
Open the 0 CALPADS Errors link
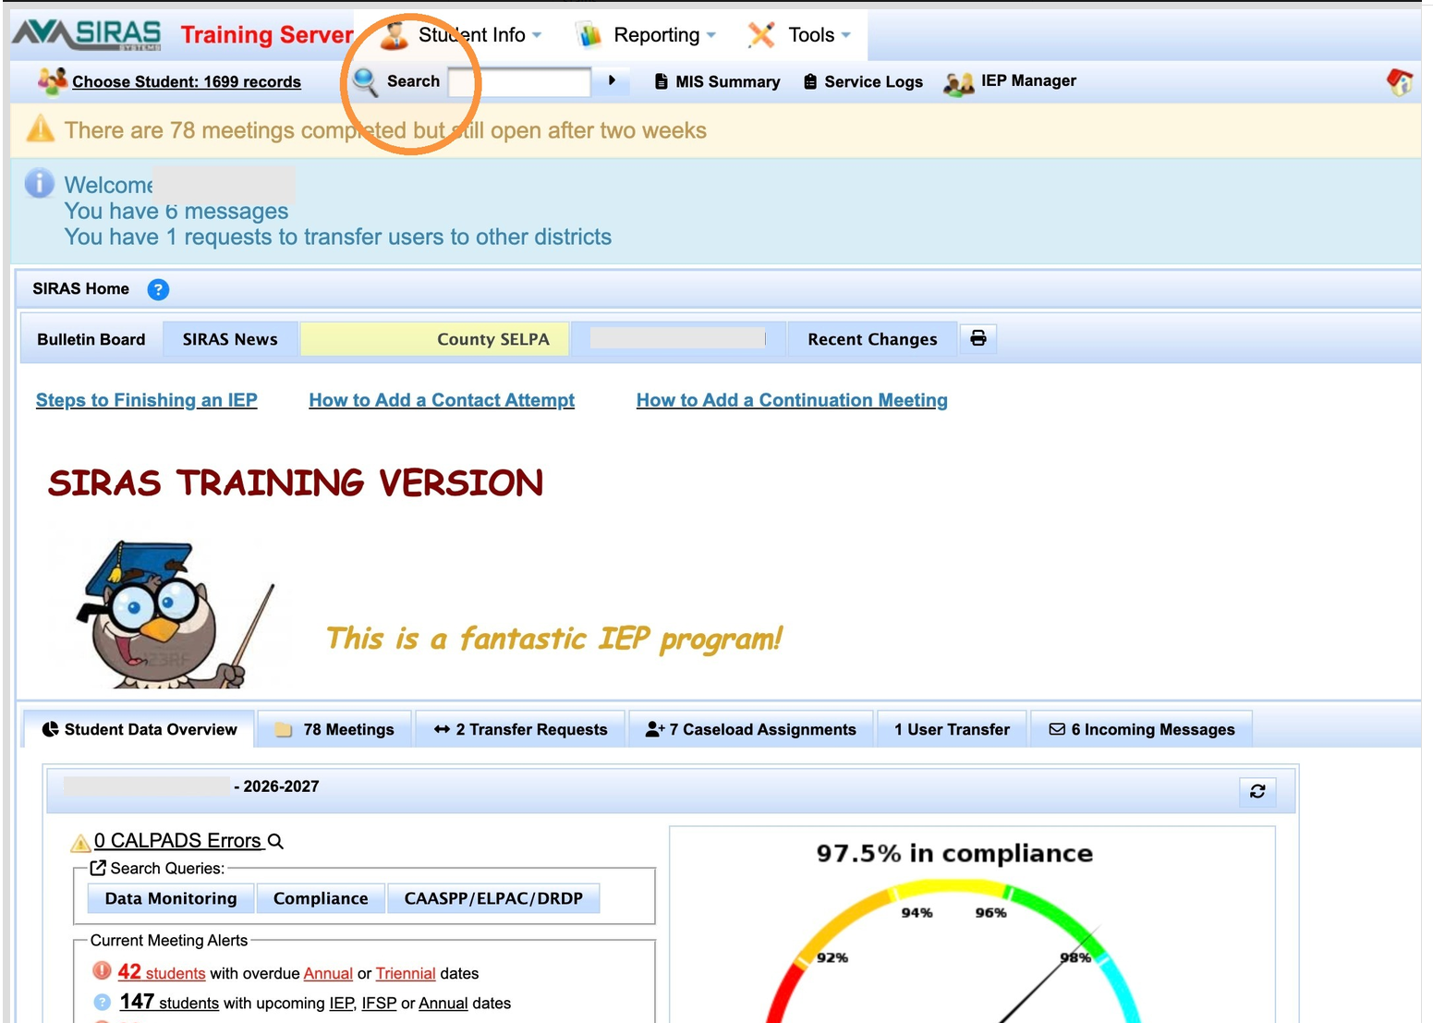177,841
